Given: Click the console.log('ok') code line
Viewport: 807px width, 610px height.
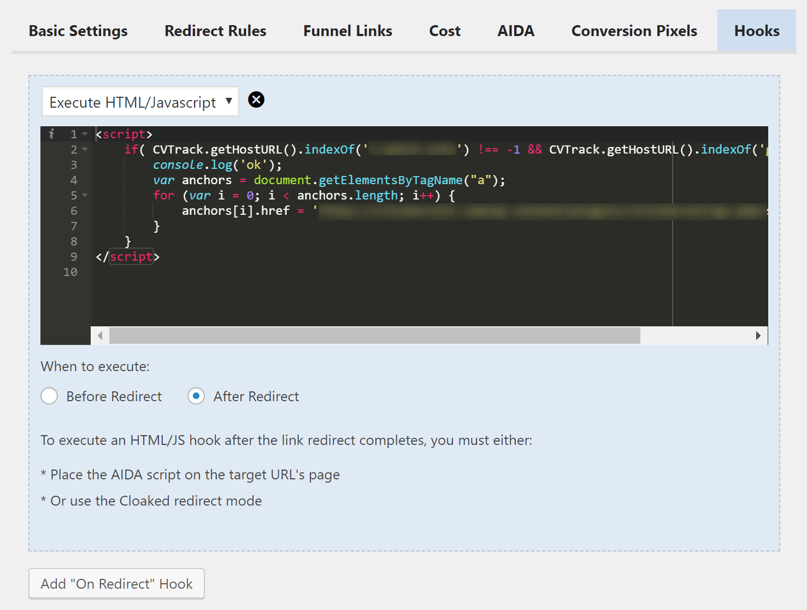Looking at the screenshot, I should pos(217,165).
